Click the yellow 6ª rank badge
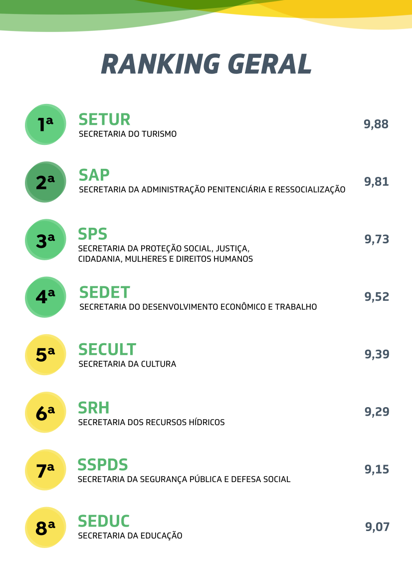This screenshot has width=412, height=584. coord(45,413)
